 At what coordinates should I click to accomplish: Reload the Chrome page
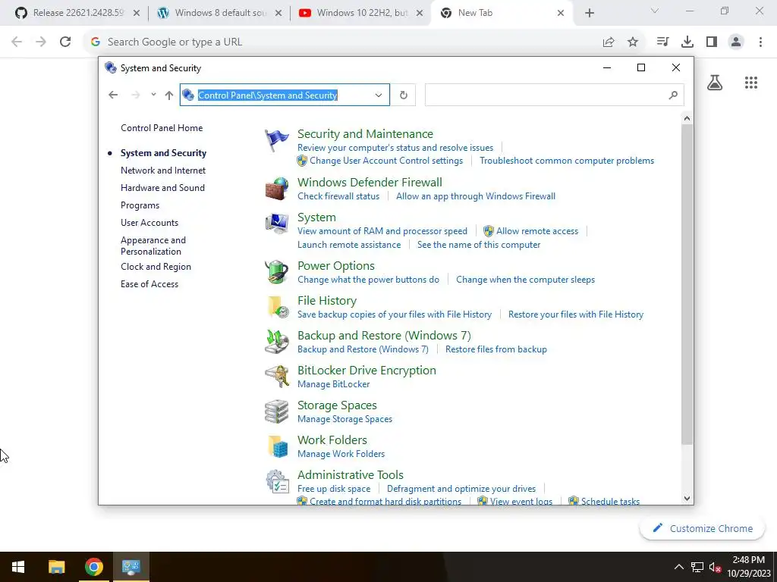click(65, 42)
